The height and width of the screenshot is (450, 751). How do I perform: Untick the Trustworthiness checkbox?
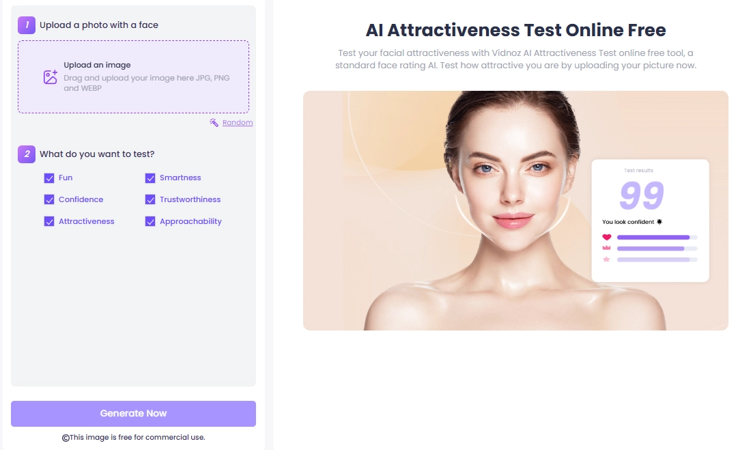[150, 200]
